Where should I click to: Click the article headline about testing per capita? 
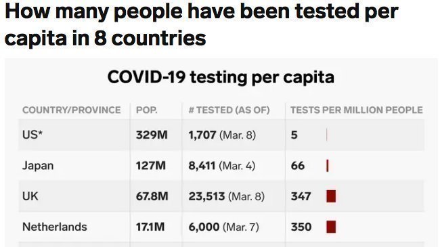[x=202, y=24]
